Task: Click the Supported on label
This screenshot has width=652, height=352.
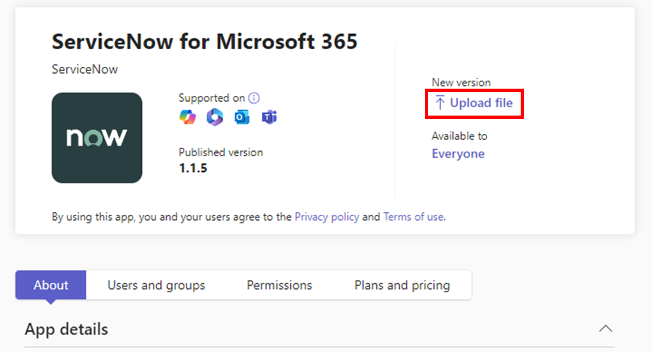Action: (x=211, y=98)
